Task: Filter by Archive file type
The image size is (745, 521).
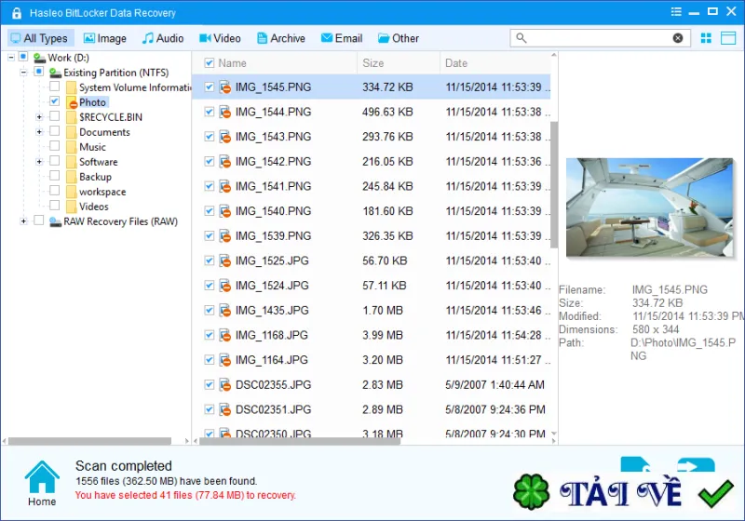Action: tap(281, 38)
